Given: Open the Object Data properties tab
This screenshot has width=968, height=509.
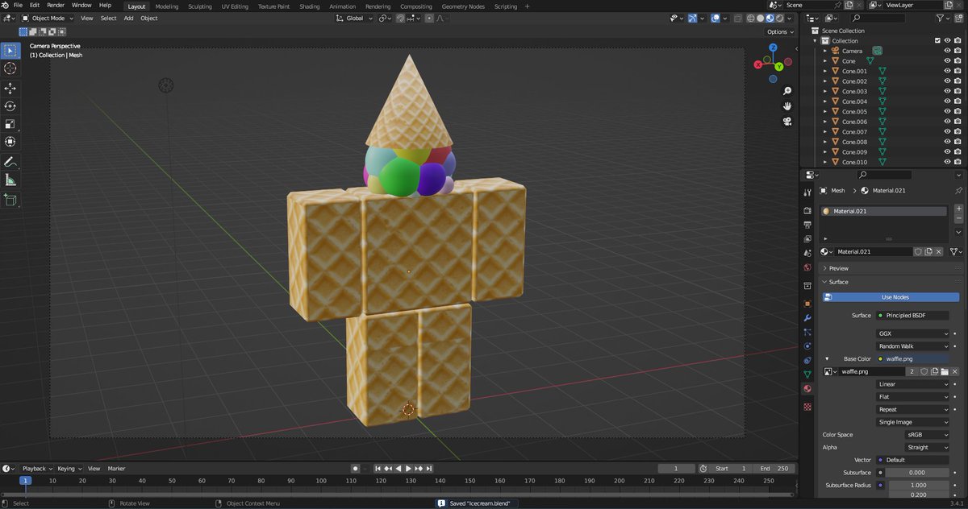Looking at the screenshot, I should 807,375.
